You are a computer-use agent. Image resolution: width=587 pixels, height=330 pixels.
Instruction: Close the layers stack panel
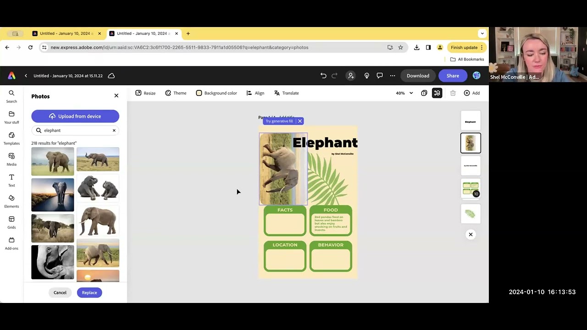[471, 235]
